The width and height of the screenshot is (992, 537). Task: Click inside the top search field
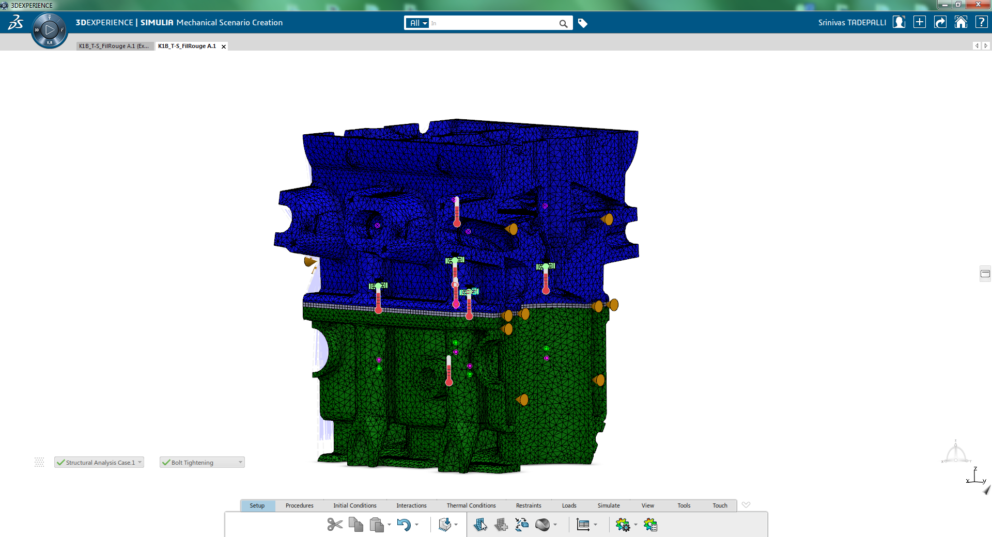point(493,23)
